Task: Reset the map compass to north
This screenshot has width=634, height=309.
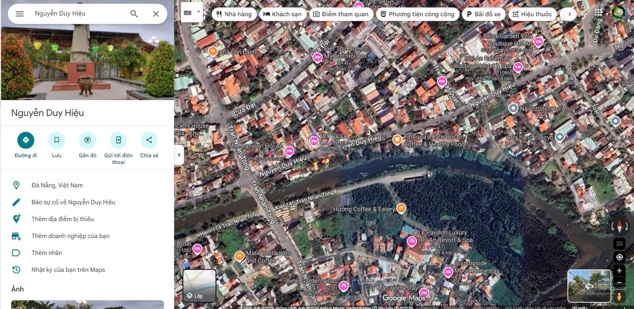Action: (619, 226)
